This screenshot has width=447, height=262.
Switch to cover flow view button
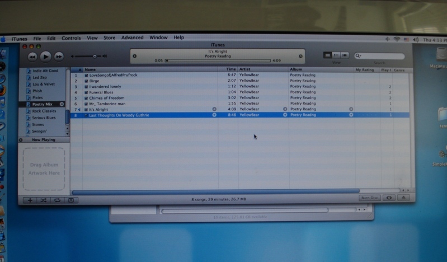(345, 55)
